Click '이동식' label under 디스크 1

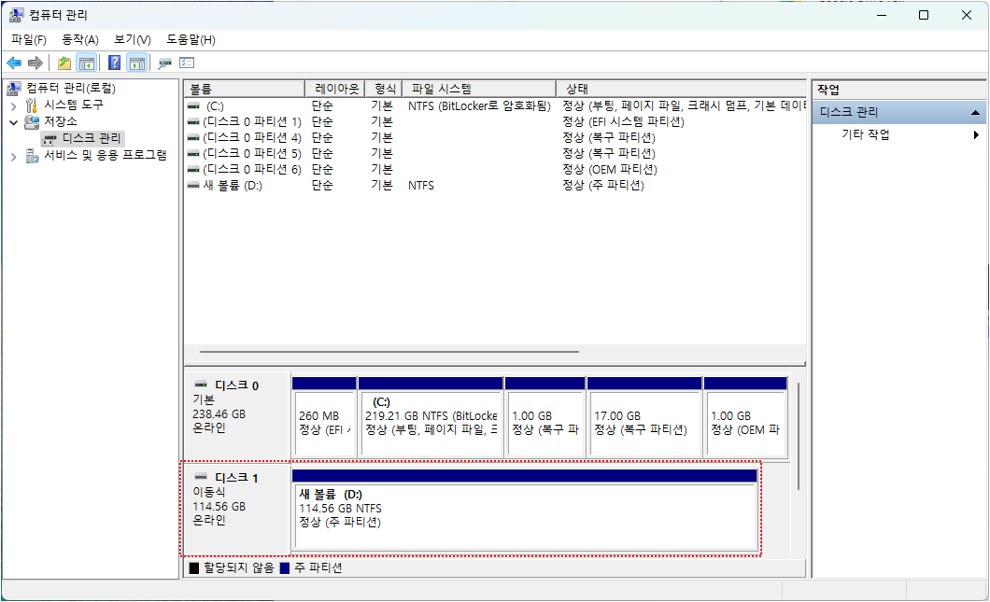(209, 492)
